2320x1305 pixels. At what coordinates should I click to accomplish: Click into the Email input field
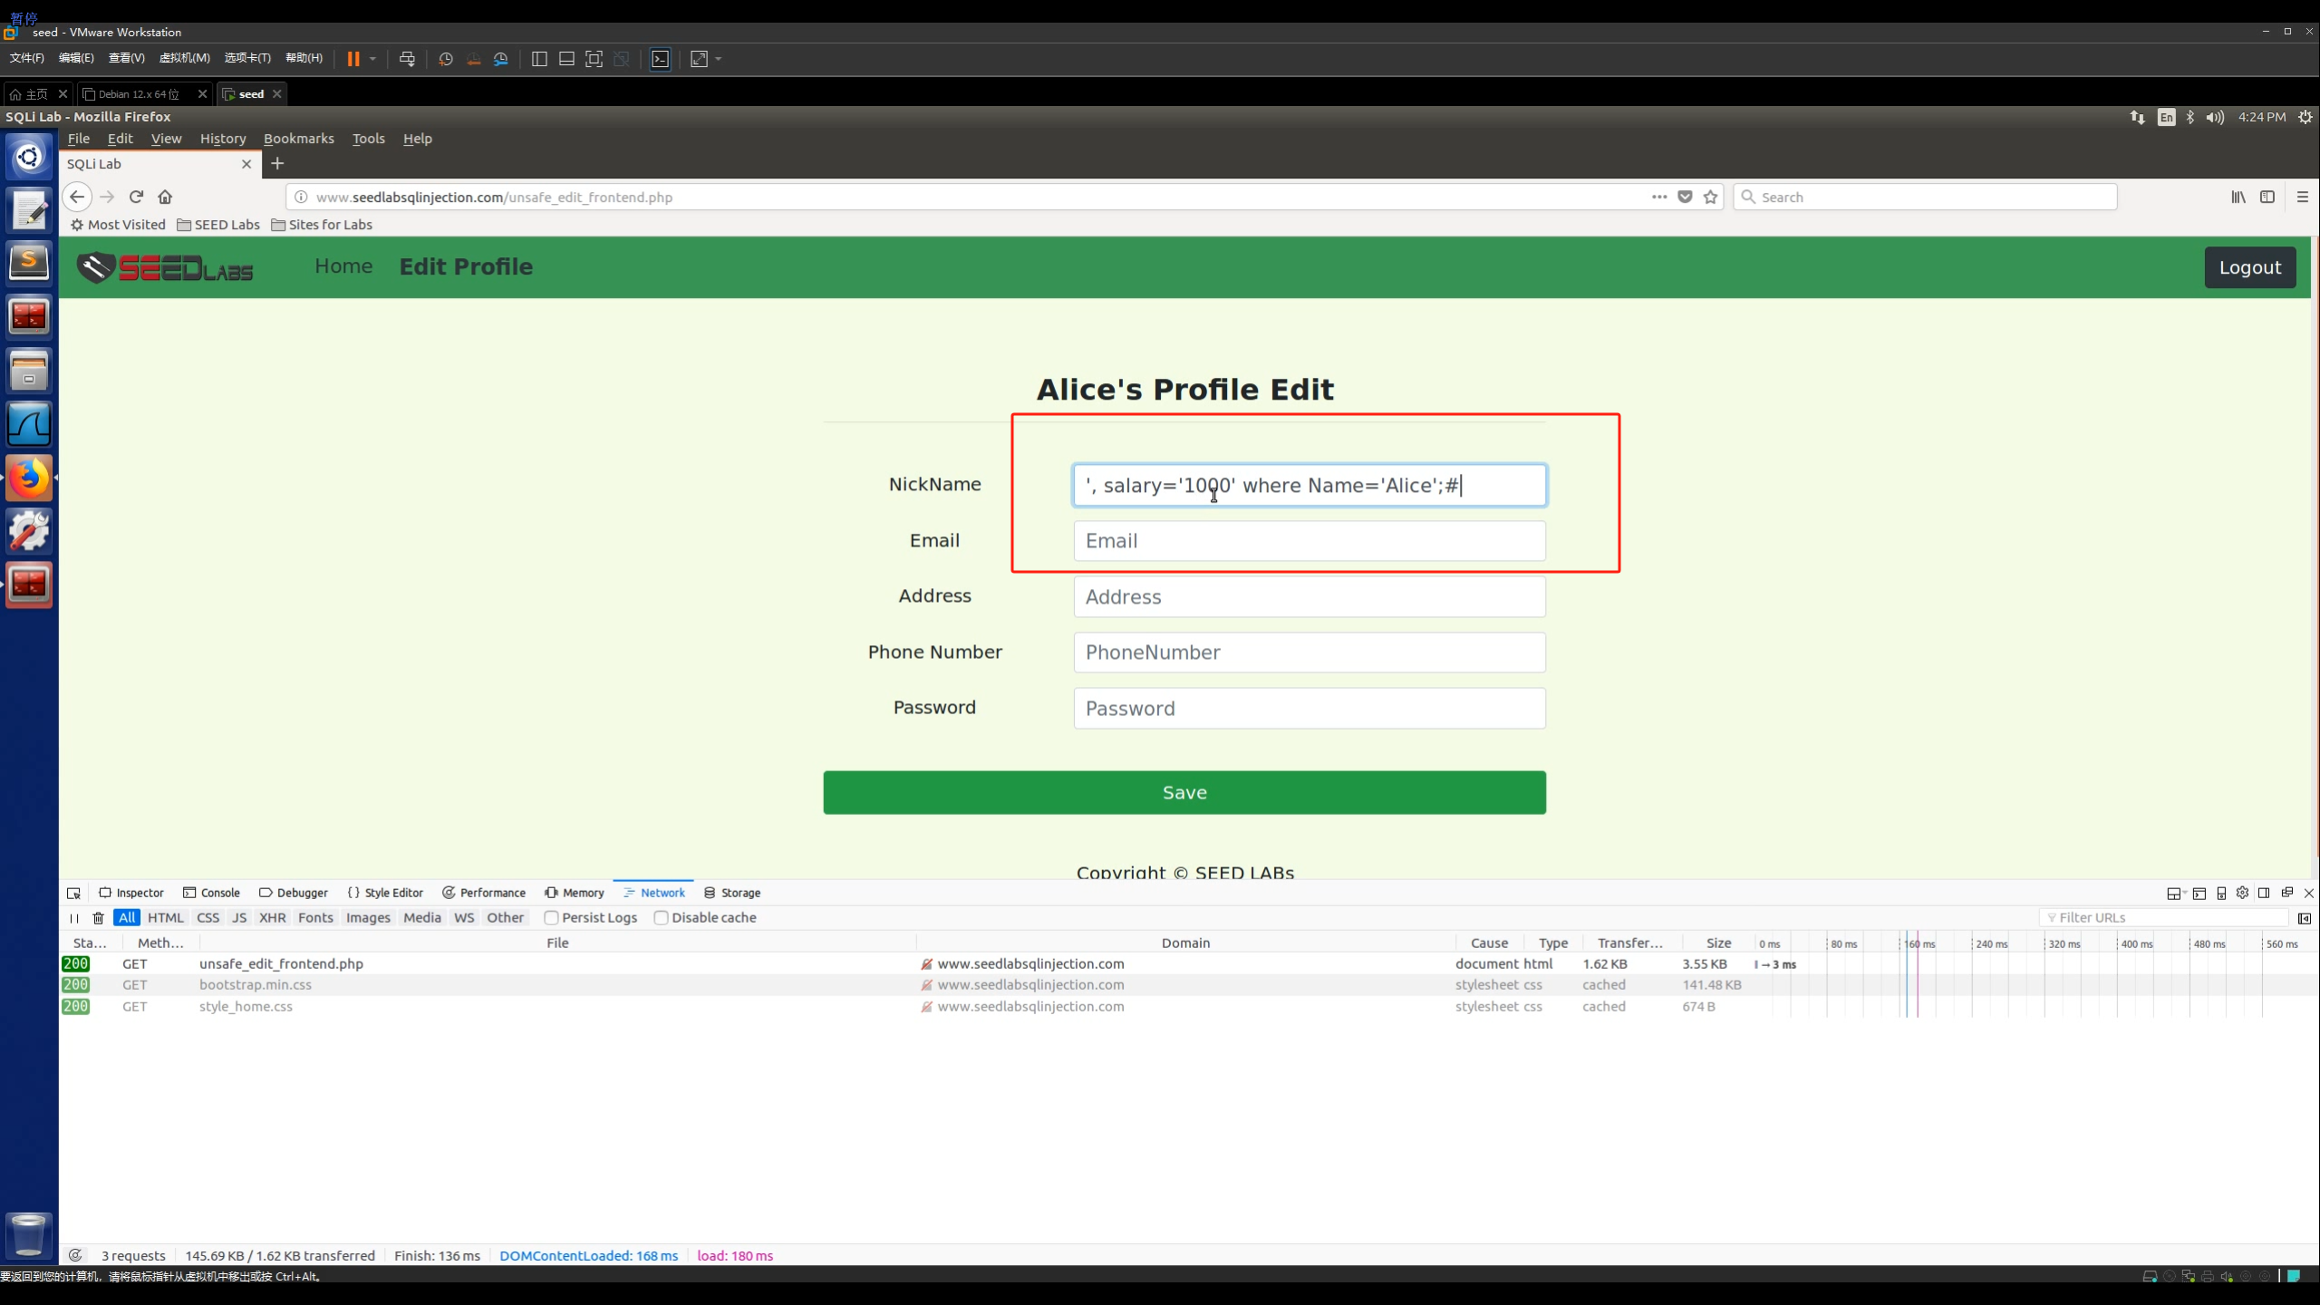[1309, 541]
